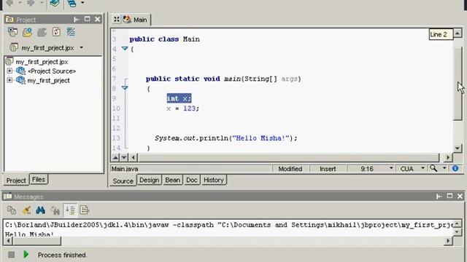Click the Messages vertical scroll down arrow
Viewport: 467px width, 262px height.
(458, 232)
